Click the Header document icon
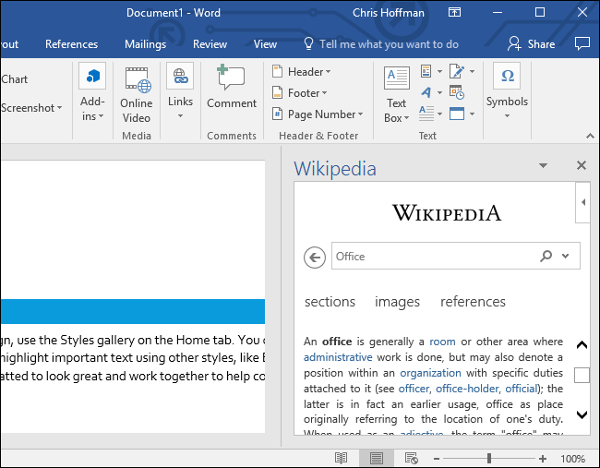Image resolution: width=600 pixels, height=468 pixels. (278, 72)
